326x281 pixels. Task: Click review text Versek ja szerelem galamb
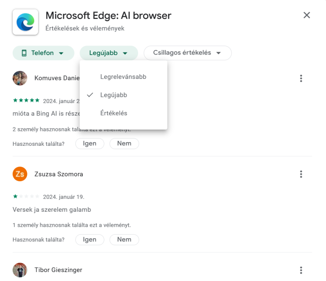click(x=52, y=209)
